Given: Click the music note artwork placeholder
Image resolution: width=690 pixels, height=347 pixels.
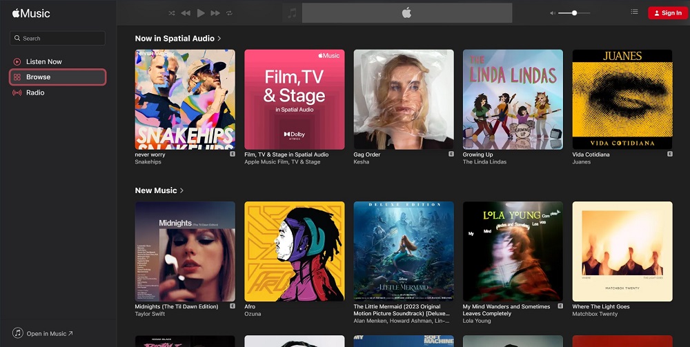Looking at the screenshot, I should click(x=292, y=12).
